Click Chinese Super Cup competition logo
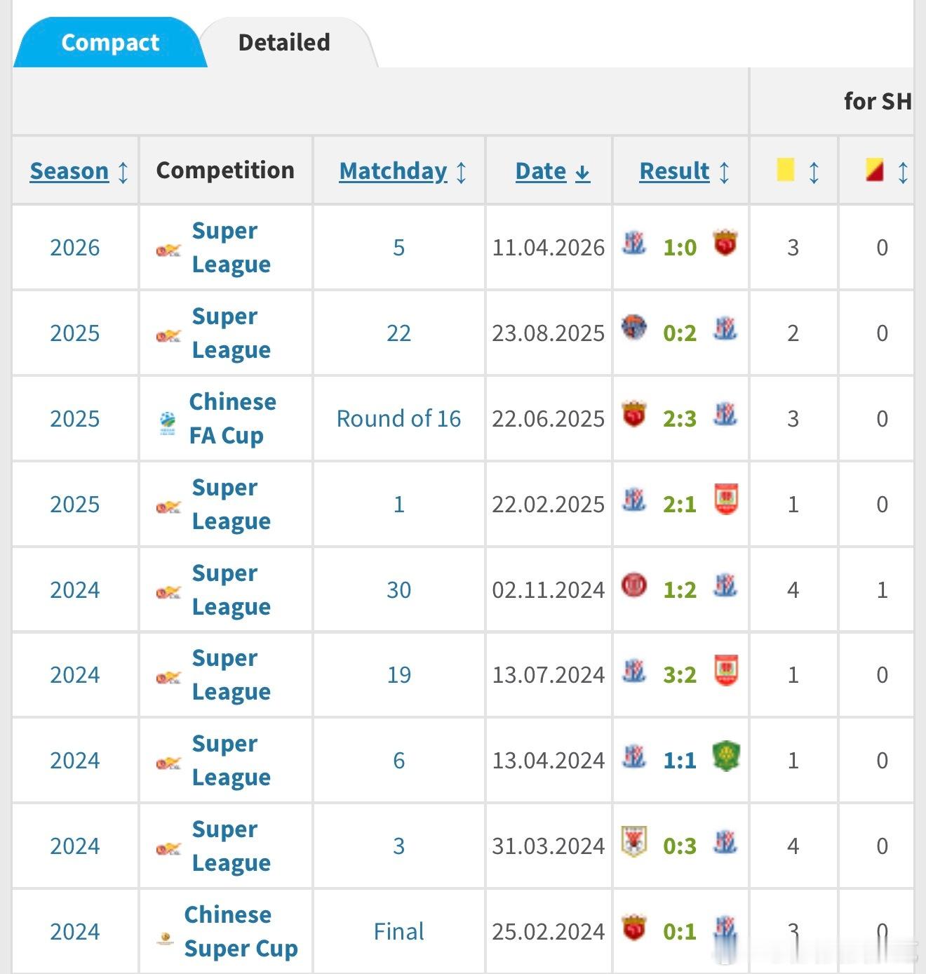The image size is (926, 974). pyautogui.click(x=166, y=938)
